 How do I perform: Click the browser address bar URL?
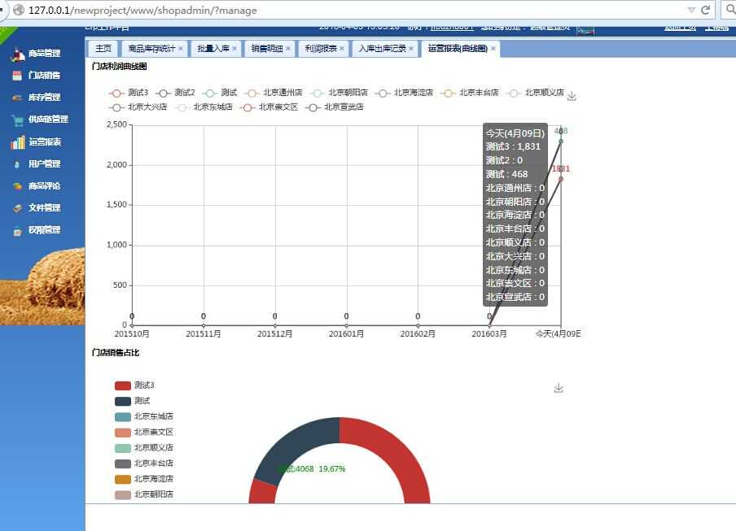click(142, 10)
